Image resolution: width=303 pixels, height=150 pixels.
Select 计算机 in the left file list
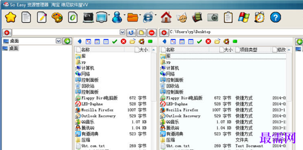pos(88,68)
